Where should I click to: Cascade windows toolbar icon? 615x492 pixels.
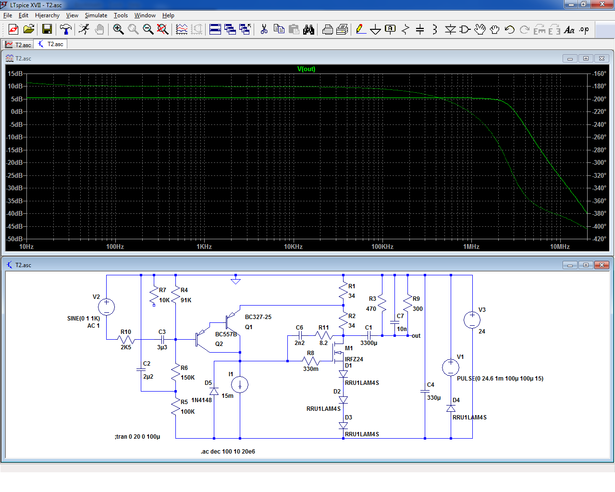pyautogui.click(x=230, y=30)
